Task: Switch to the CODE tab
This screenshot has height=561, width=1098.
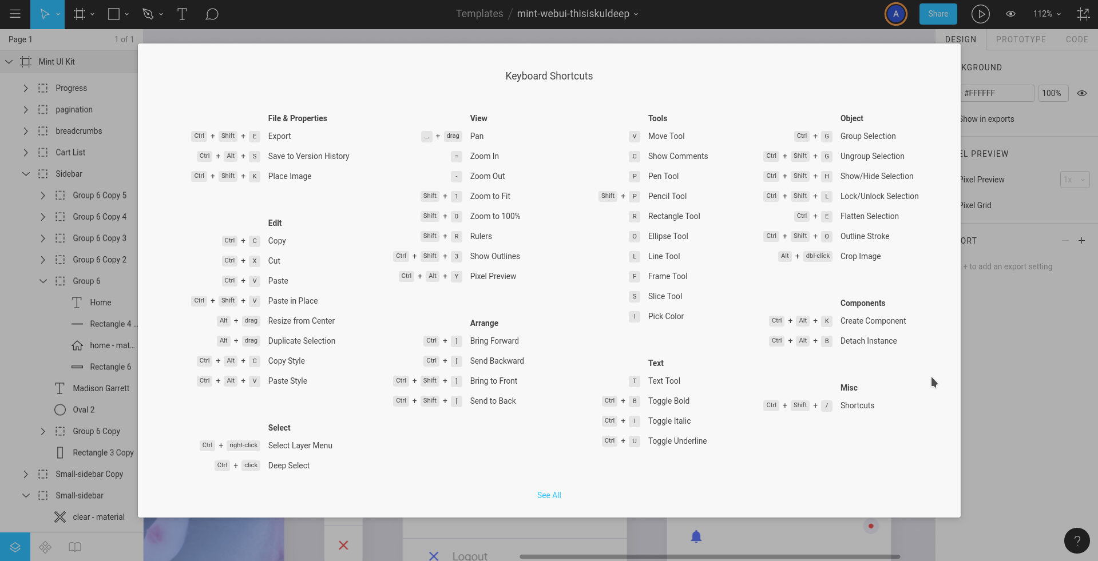Action: tap(1077, 39)
